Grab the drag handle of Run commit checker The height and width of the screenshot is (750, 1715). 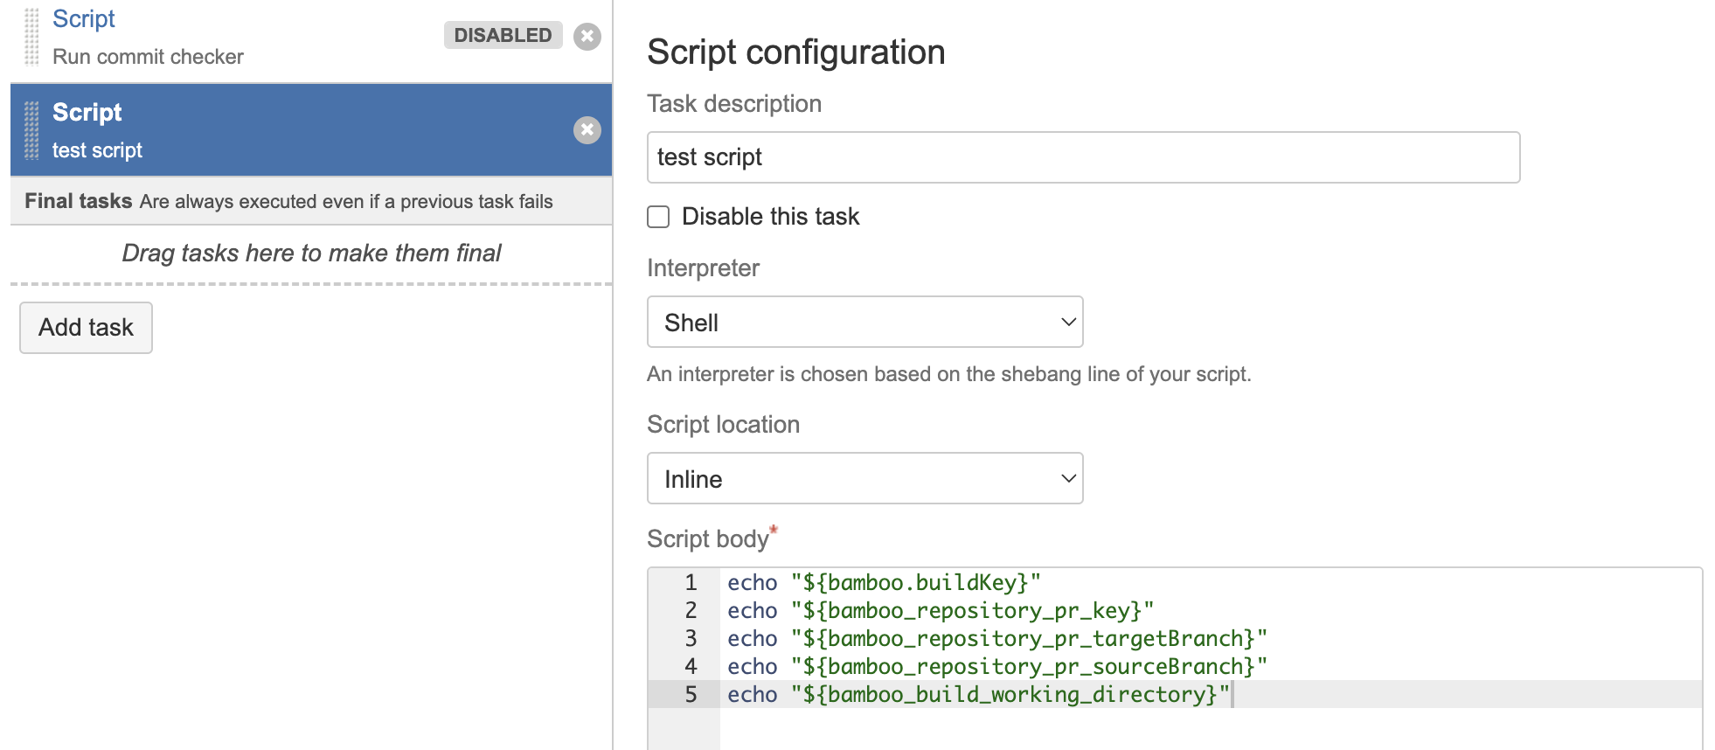(31, 37)
